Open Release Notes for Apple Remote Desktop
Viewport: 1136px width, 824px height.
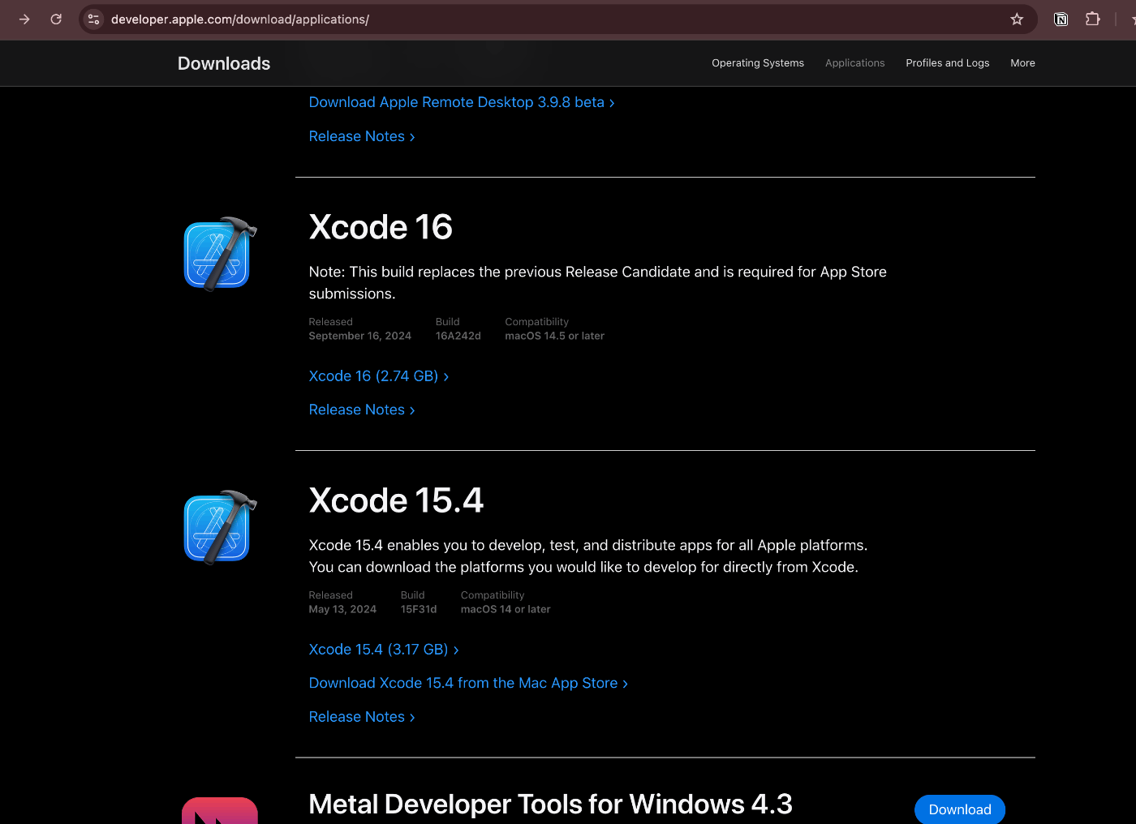point(362,136)
